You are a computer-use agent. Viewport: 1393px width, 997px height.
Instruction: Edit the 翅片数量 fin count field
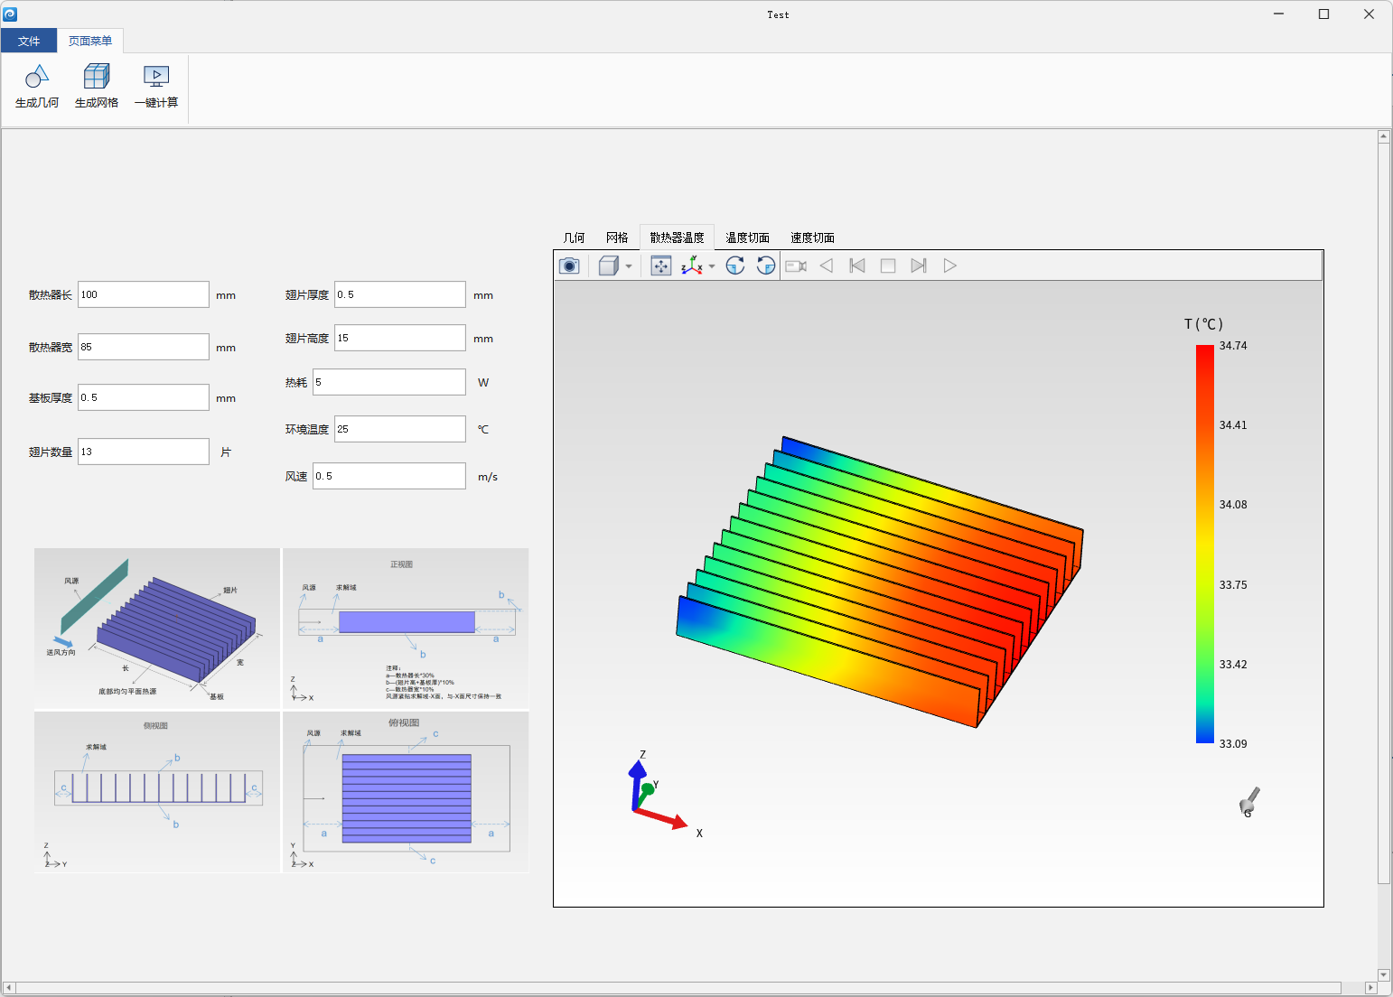144,452
